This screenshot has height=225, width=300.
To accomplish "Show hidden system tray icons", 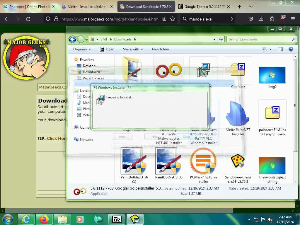I will tap(249, 219).
